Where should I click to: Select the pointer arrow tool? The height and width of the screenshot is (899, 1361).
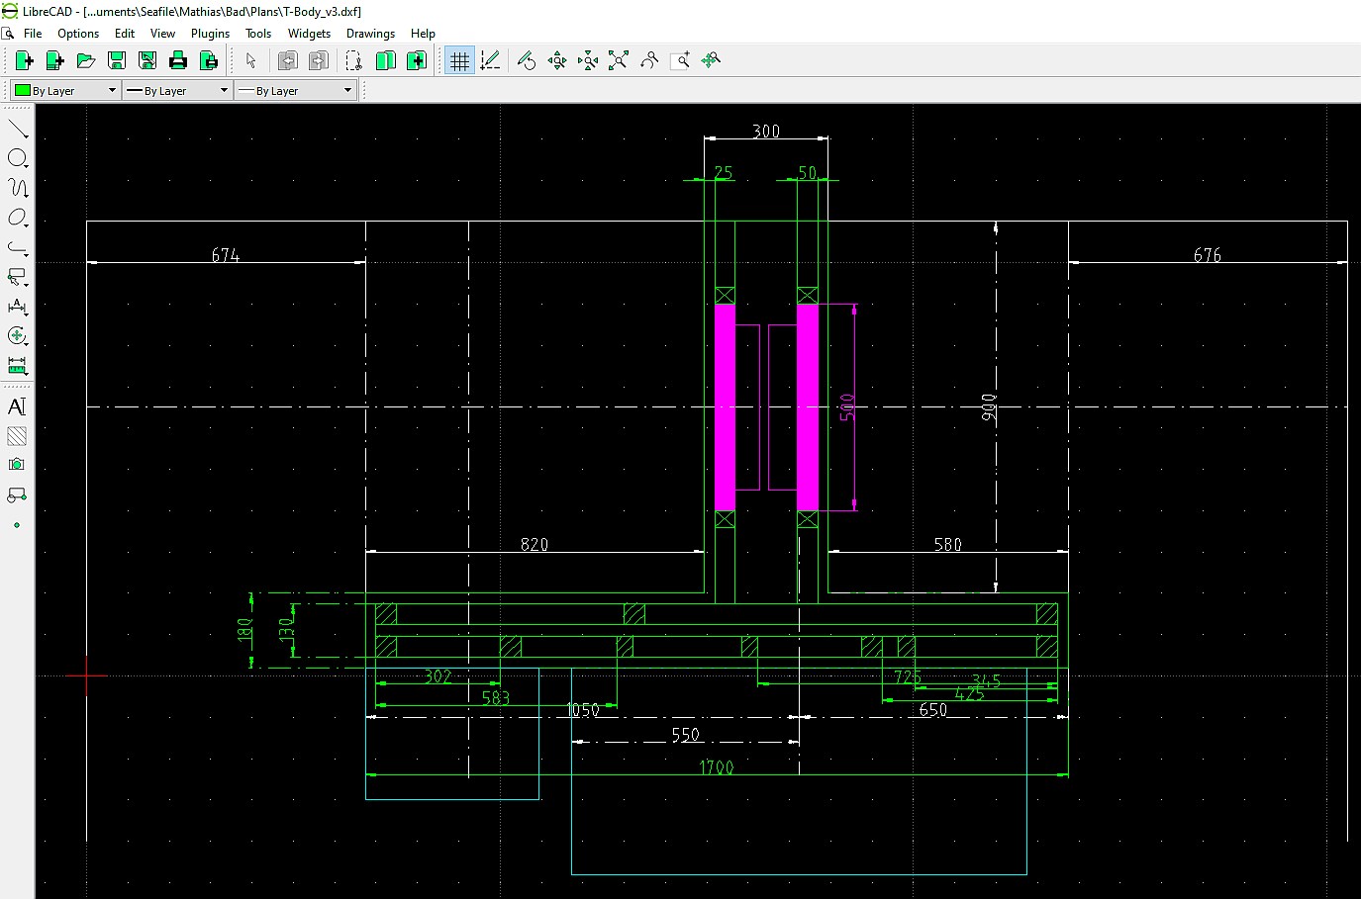click(x=250, y=61)
